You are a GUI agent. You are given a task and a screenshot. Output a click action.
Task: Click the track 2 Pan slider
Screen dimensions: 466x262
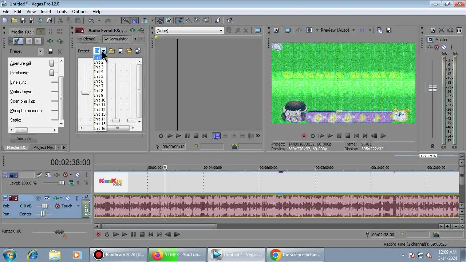[x=43, y=214]
